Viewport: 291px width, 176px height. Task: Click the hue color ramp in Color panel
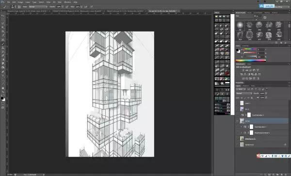(x=250, y=61)
